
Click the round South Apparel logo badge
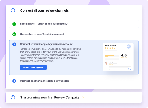point(128,46)
